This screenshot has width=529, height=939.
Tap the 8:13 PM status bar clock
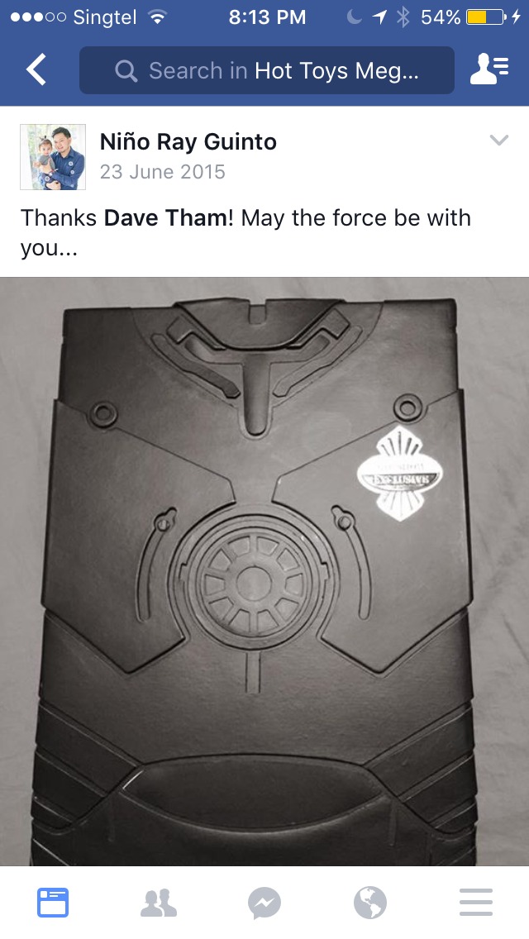(267, 17)
